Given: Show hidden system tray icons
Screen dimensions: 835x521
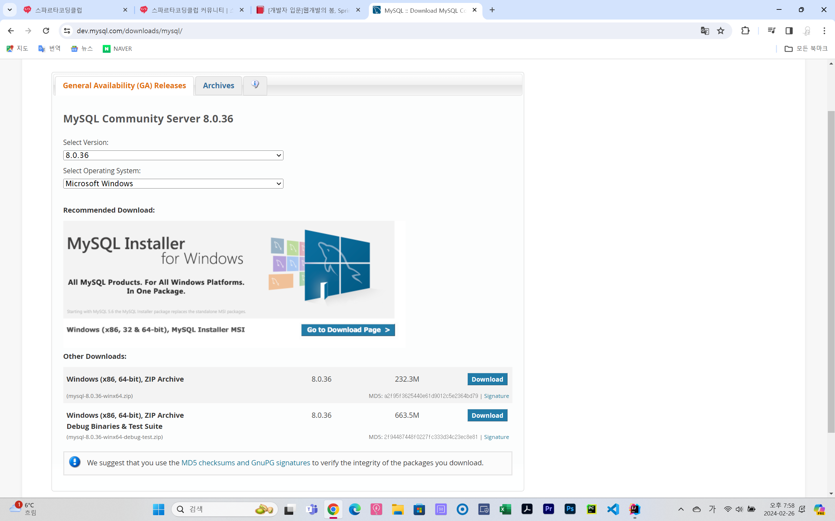Looking at the screenshot, I should (x=681, y=509).
